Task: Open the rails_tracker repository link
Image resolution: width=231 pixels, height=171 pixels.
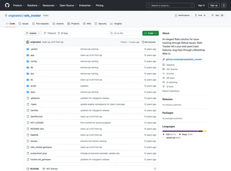Action: (x=32, y=16)
